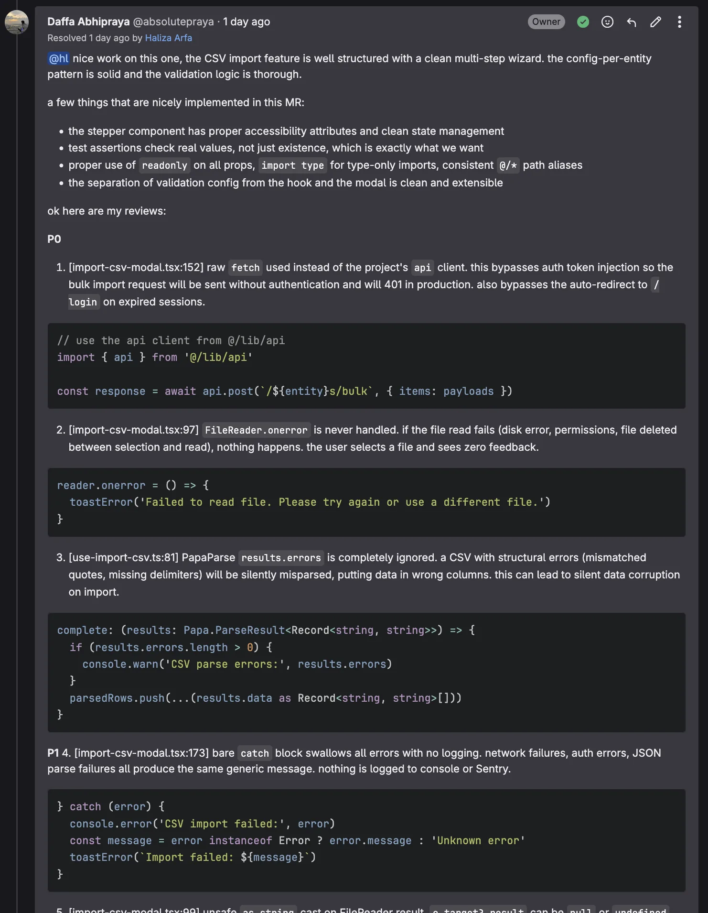
Task: Edit the comment with the pencil icon
Action: pyautogui.click(x=655, y=22)
